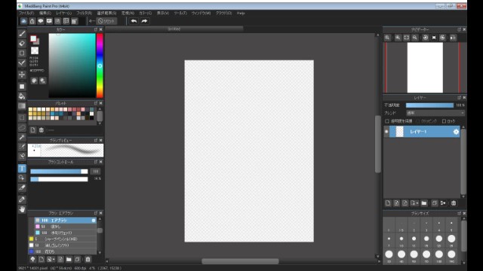Hide レイヤー1 using its visibility dot

[386, 132]
